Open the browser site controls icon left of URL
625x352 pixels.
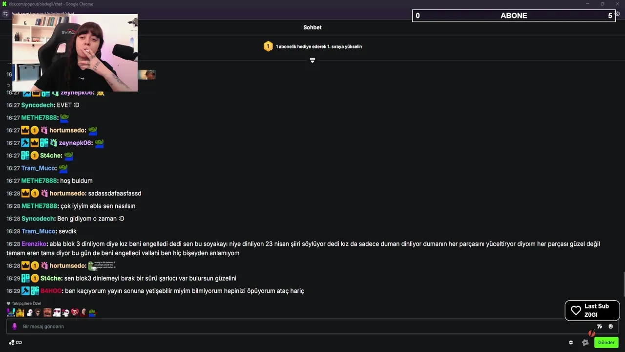point(5,14)
